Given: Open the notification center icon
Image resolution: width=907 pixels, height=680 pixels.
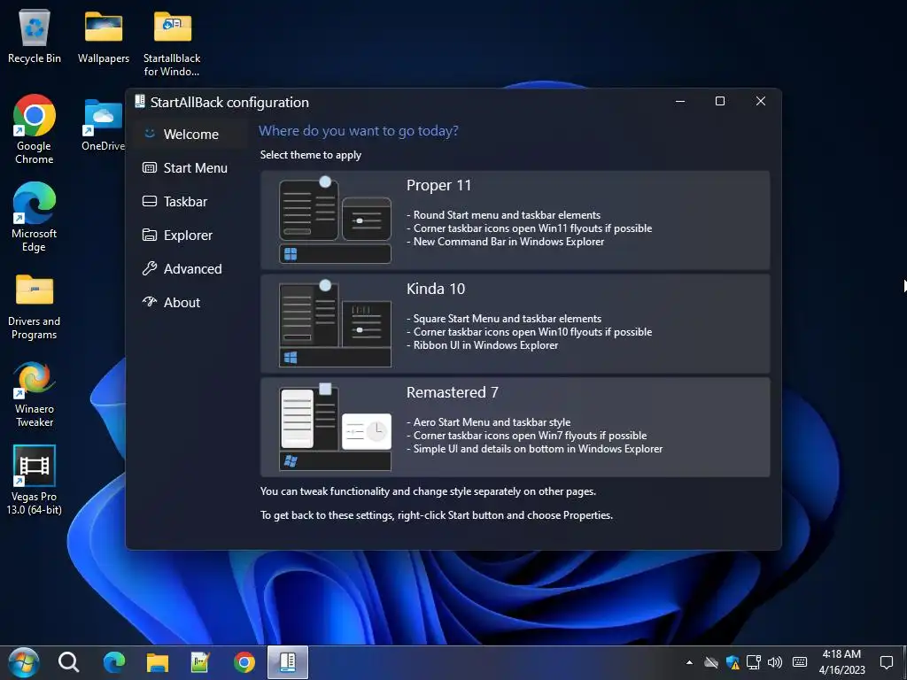Looking at the screenshot, I should click(x=886, y=662).
